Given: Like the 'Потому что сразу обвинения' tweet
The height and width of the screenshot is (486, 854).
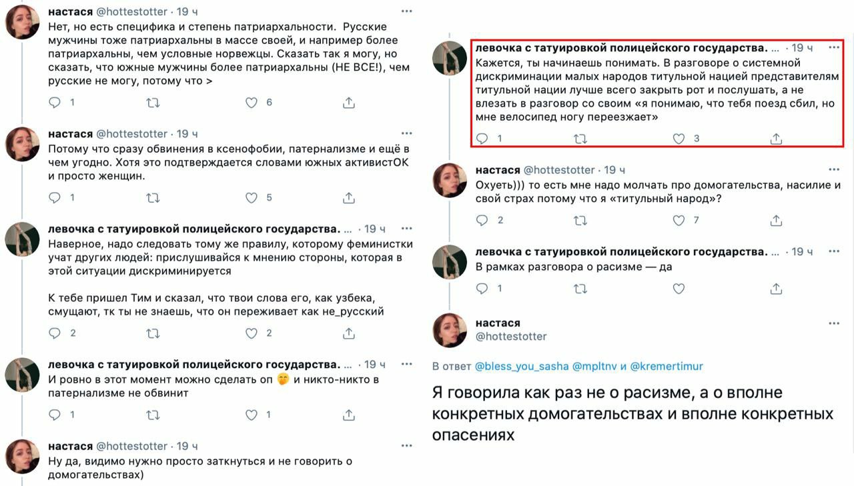Looking at the screenshot, I should (x=252, y=198).
